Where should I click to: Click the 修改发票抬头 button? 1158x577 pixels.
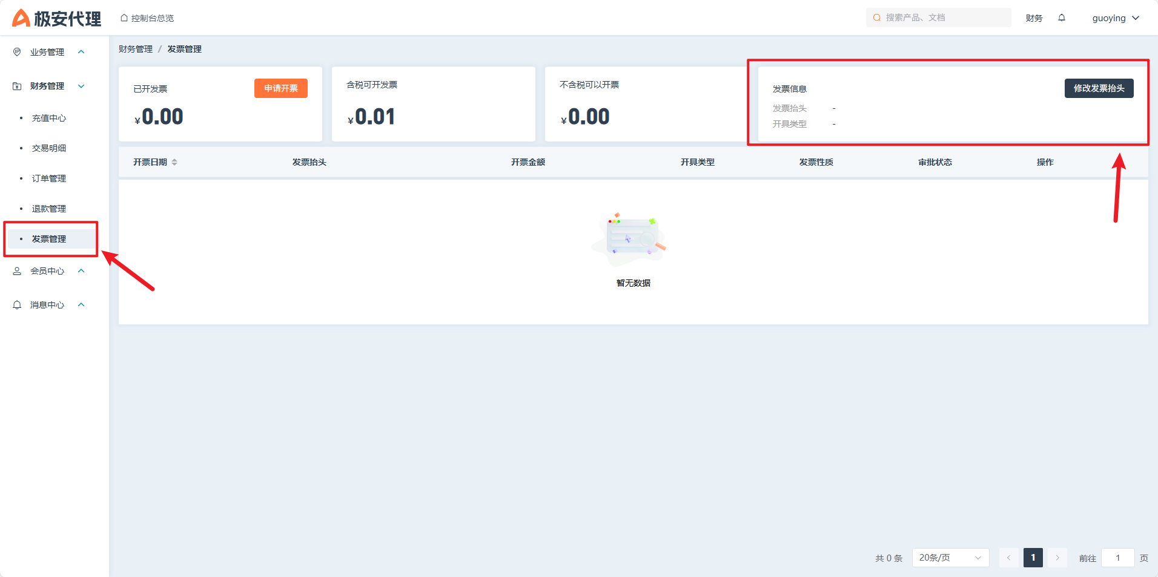pyautogui.click(x=1099, y=88)
